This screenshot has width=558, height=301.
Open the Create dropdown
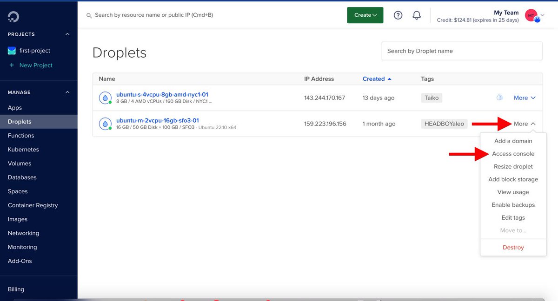click(x=365, y=15)
